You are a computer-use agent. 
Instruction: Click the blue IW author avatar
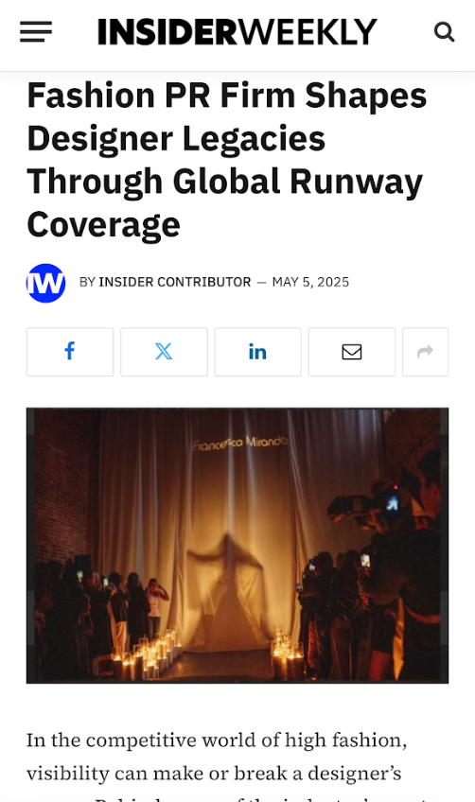[x=46, y=283]
